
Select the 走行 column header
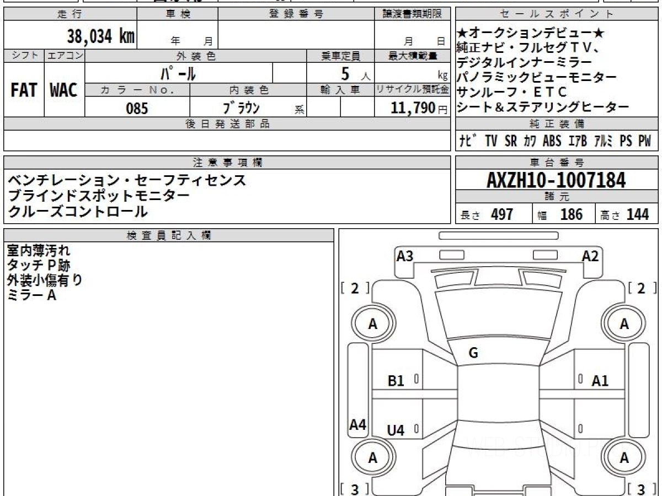coord(70,14)
